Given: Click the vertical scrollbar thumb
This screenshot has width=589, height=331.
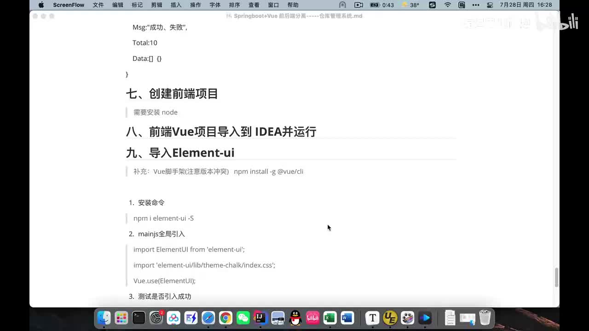Looking at the screenshot, I should tap(556, 277).
